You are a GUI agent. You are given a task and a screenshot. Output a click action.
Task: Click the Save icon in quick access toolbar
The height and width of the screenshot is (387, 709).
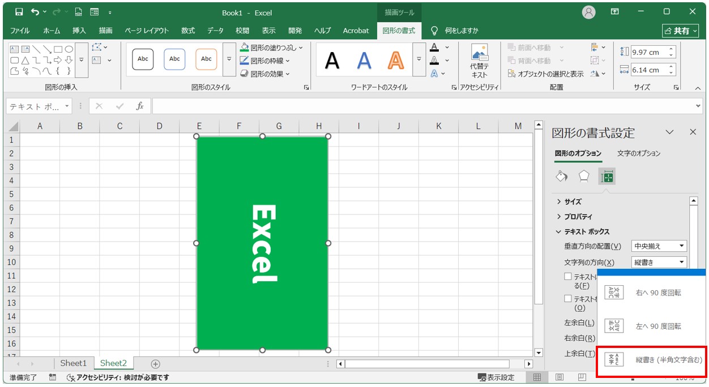19,12
